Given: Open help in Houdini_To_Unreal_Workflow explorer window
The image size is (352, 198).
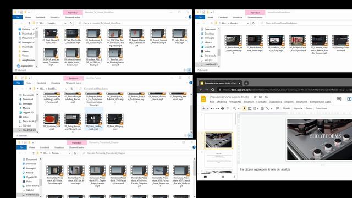Looking at the screenshot, I should point(190,17).
